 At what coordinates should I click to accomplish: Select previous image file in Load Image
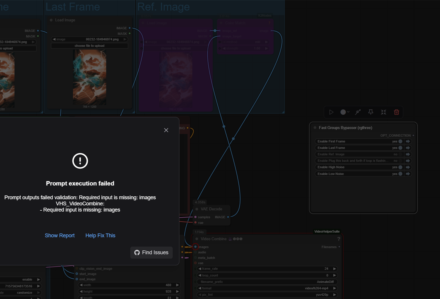click(x=54, y=39)
